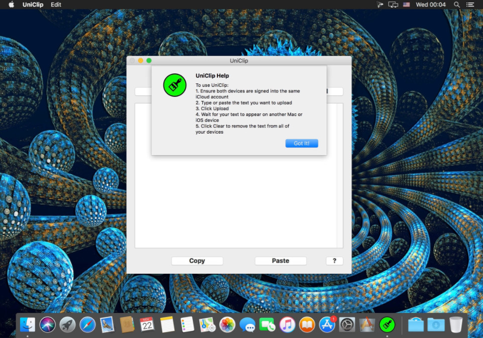Open Calendar showing 22 in dock
Screen dimensions: 483x338
(x=147, y=325)
